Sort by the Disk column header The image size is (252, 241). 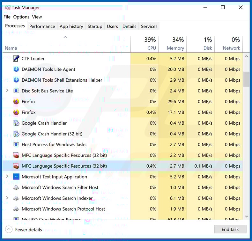coord(201,44)
